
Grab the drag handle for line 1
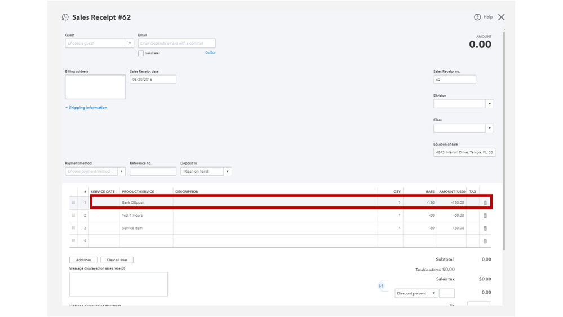click(x=73, y=202)
